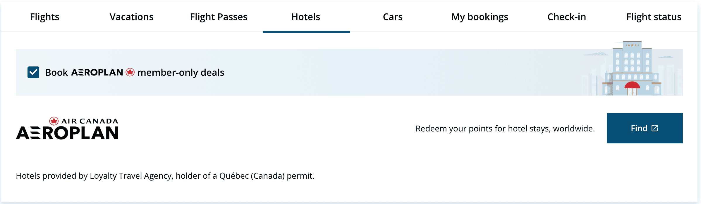Click the Loyalty Travel Agency permit notice
Image resolution: width=701 pixels, height=204 pixels.
(165, 176)
